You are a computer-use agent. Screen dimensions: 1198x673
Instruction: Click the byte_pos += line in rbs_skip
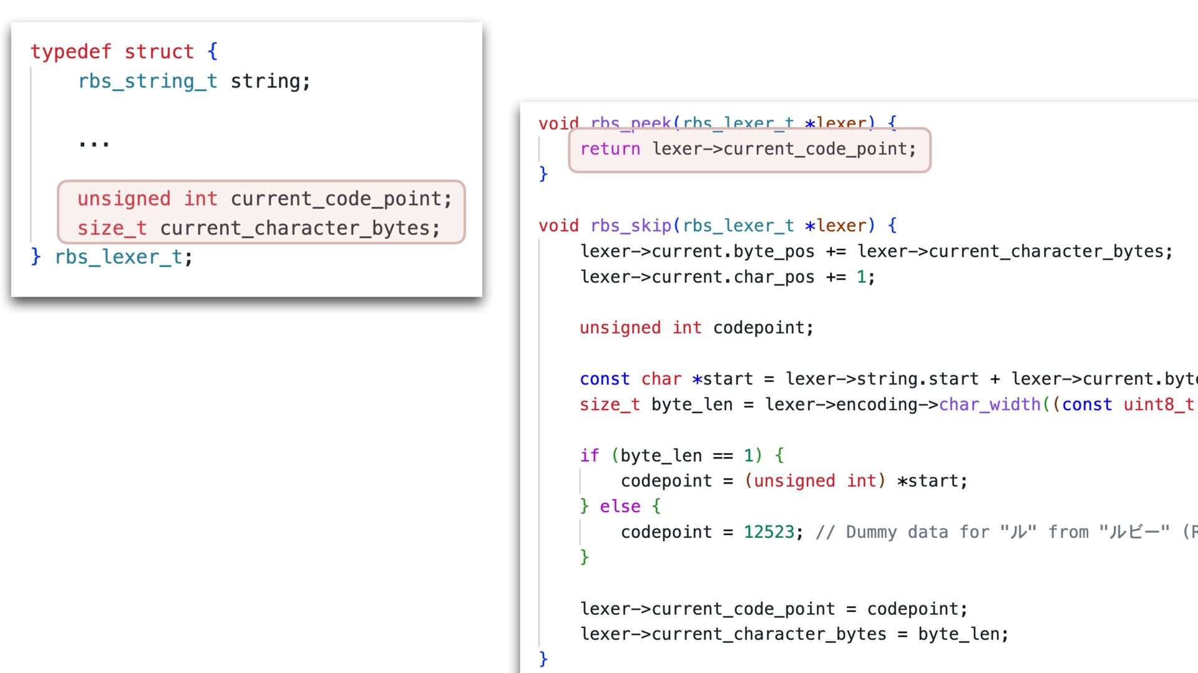click(x=875, y=251)
